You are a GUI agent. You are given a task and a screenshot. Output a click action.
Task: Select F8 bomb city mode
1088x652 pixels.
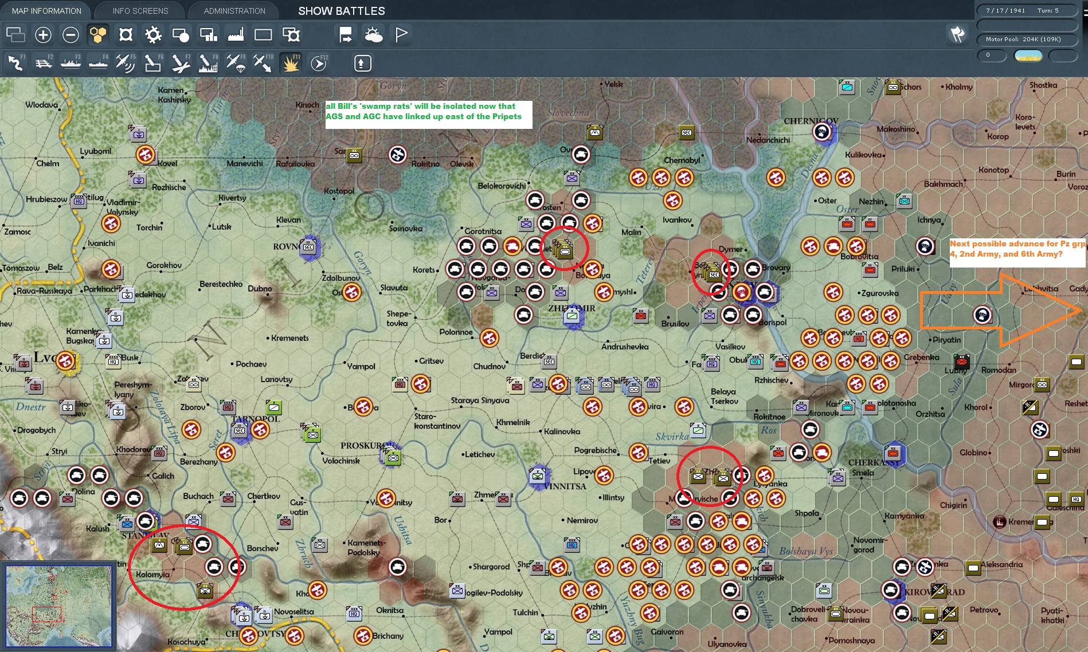(208, 62)
